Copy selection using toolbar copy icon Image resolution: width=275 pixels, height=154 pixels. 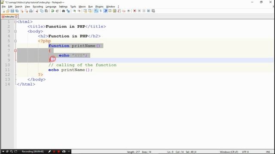point(42,11)
